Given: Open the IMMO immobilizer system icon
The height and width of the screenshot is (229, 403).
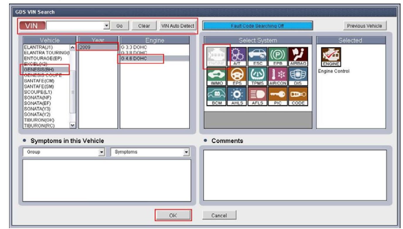Looking at the screenshot, I should 217,76.
